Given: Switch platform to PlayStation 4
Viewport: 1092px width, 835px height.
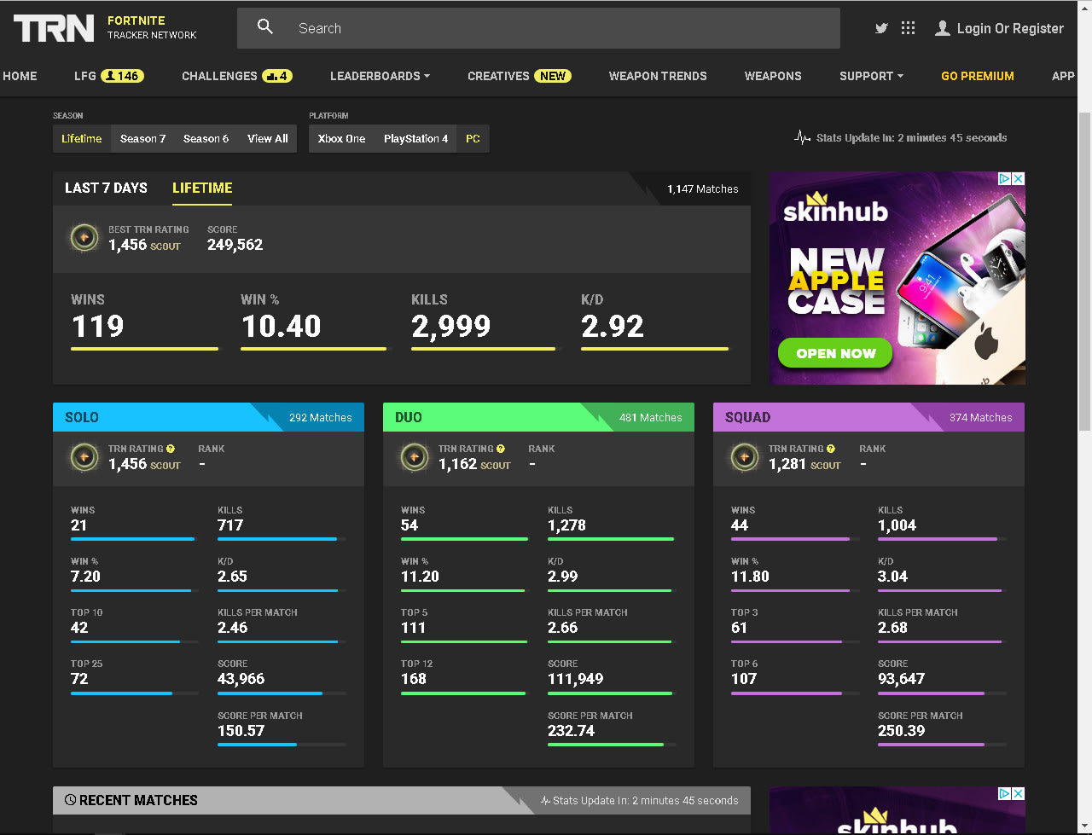Looking at the screenshot, I should [415, 138].
